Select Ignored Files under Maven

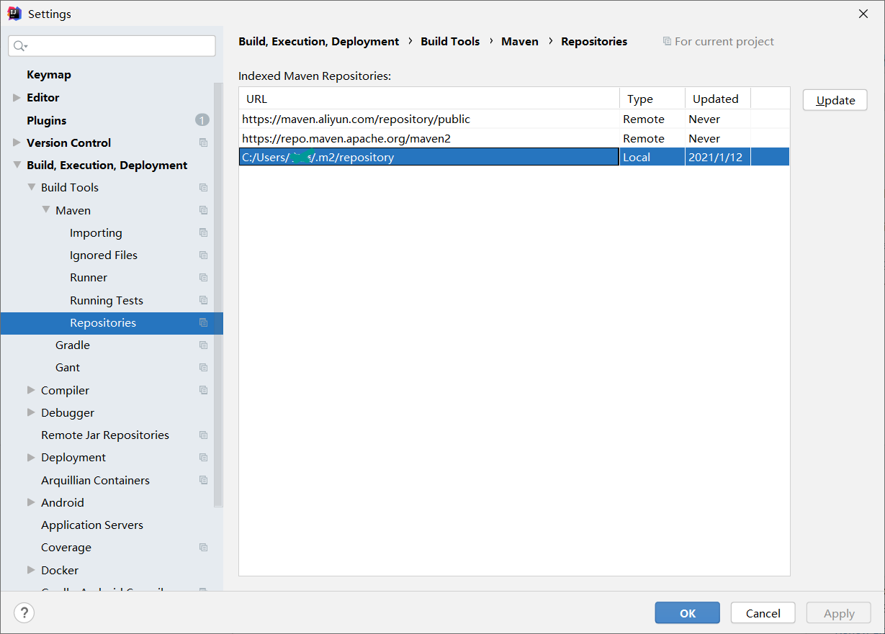coord(104,255)
